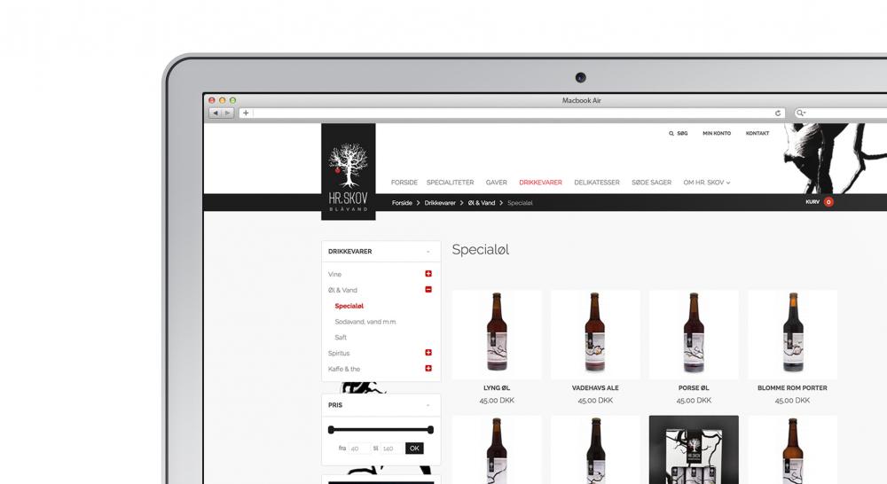Click the price slider's right handle
Viewport: 887px width, 484px height.
pyautogui.click(x=430, y=430)
